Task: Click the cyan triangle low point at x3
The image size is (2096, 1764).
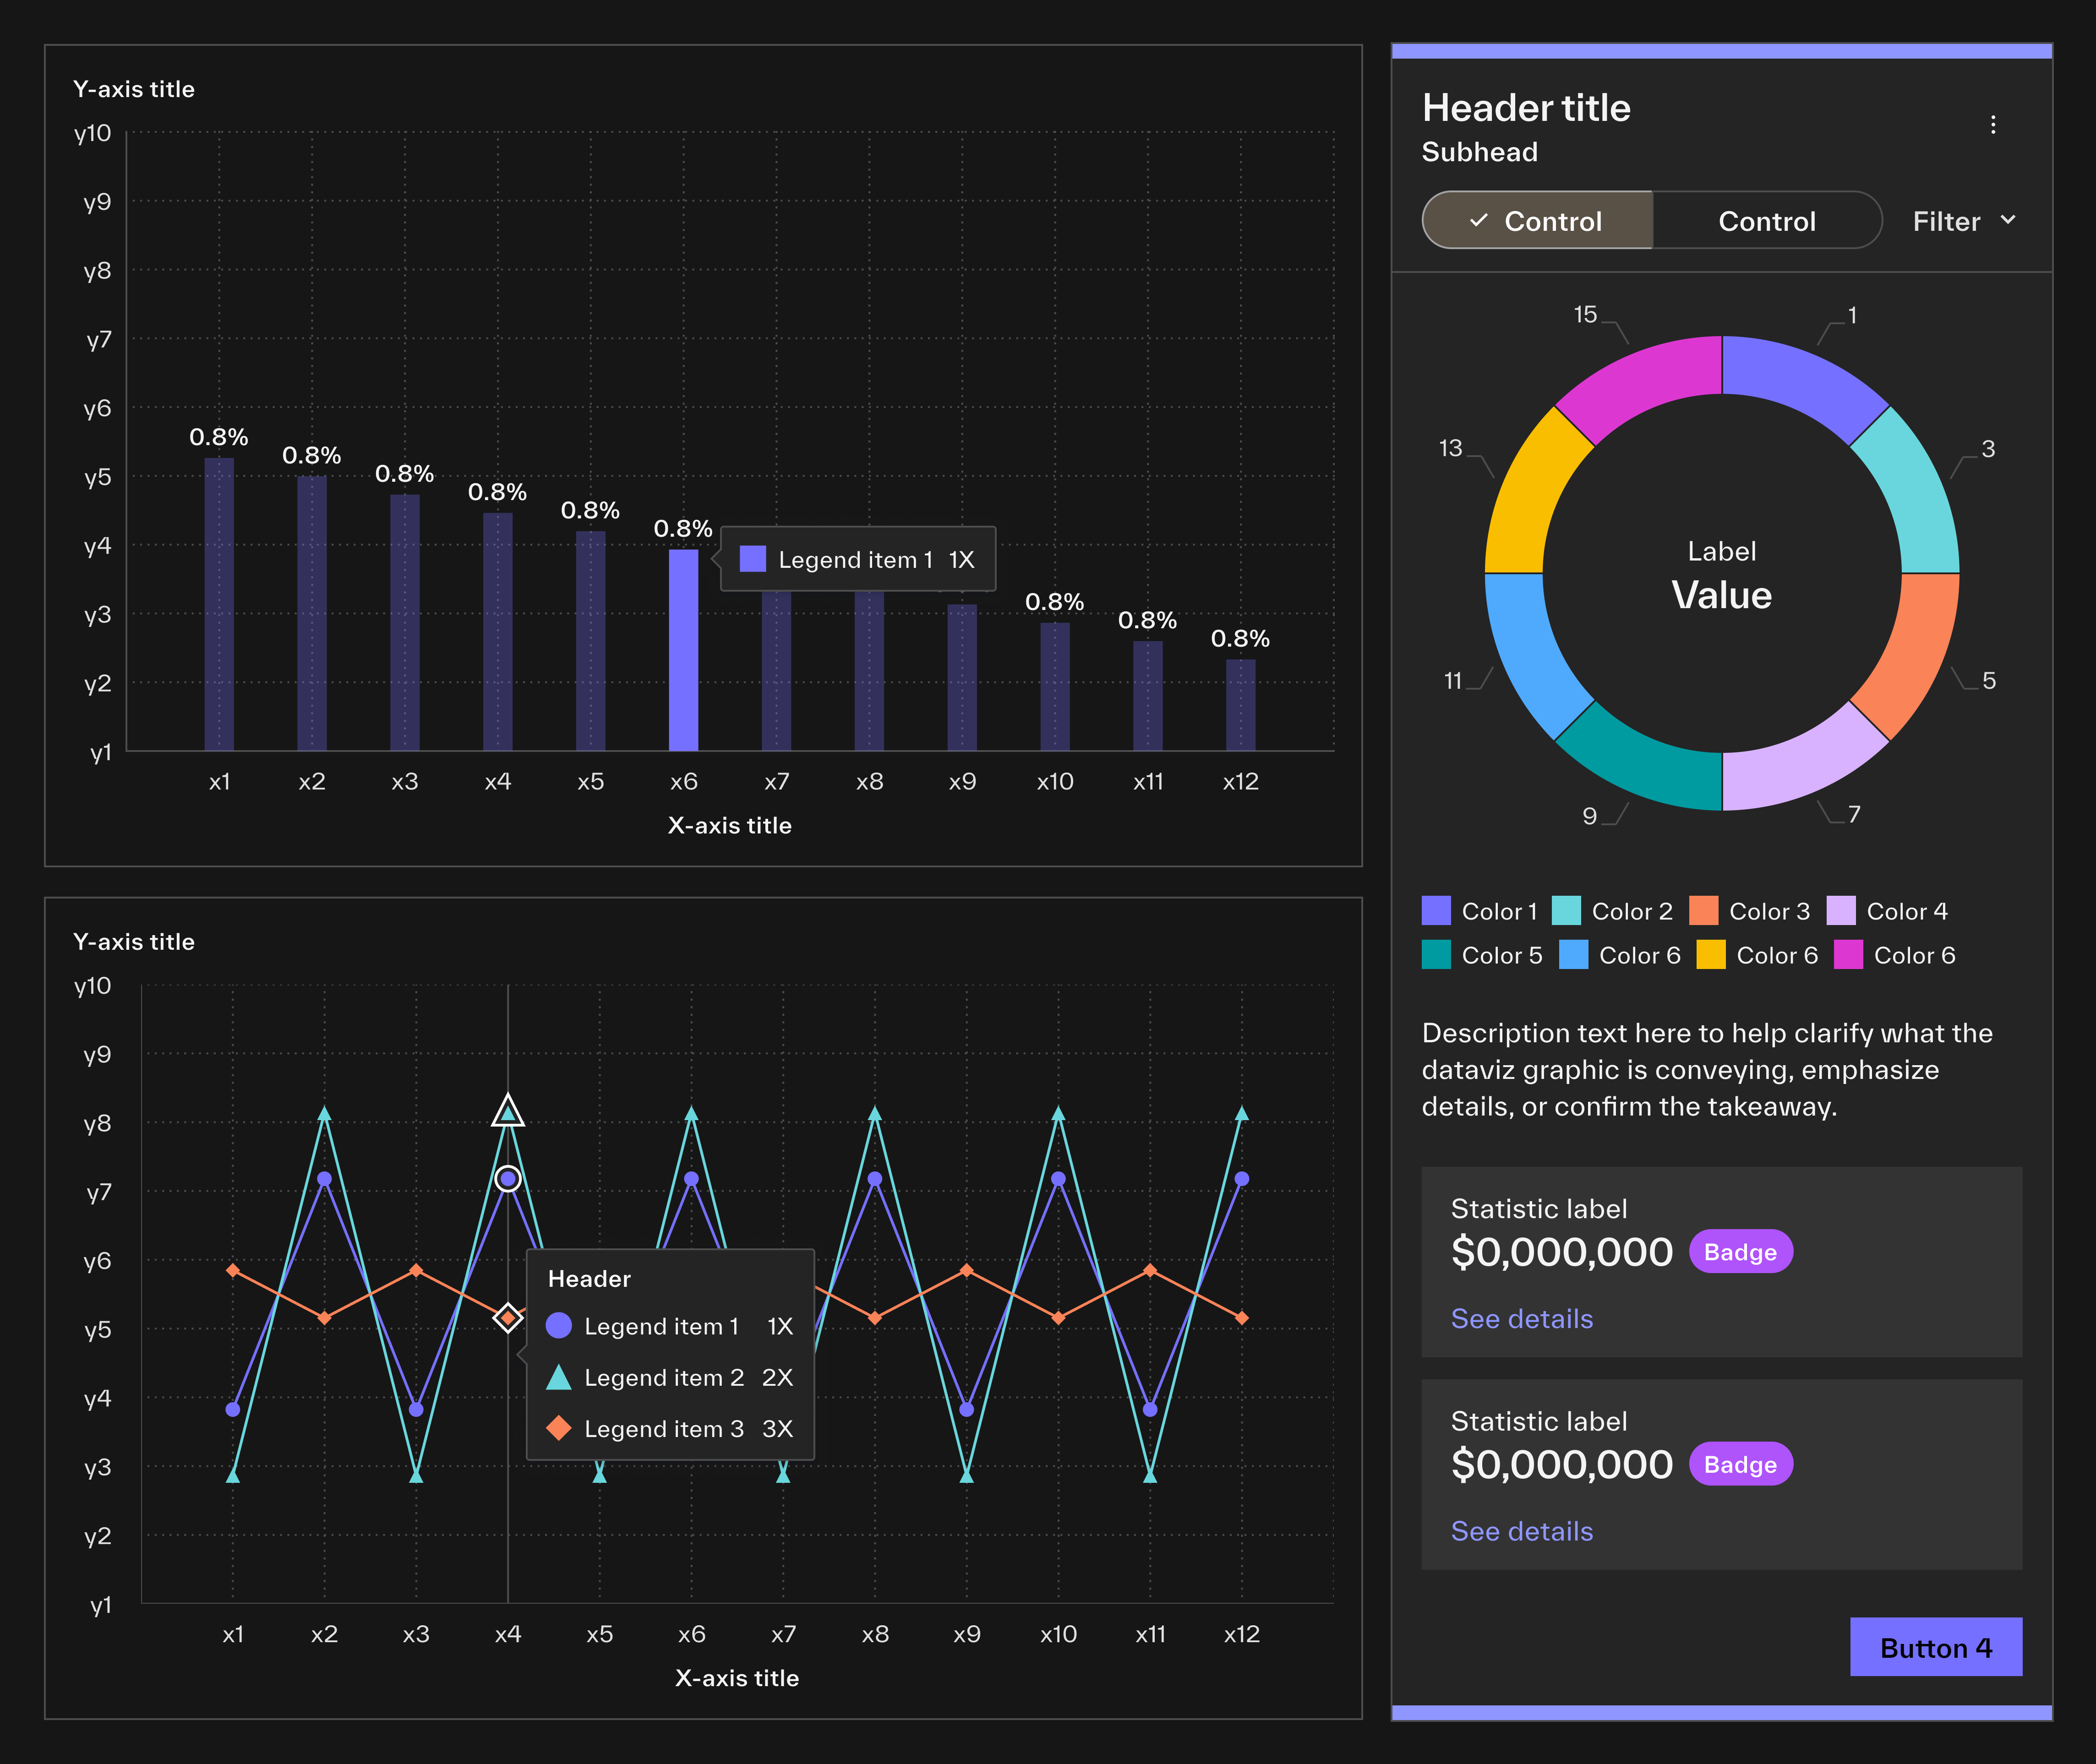Action: [x=416, y=1475]
